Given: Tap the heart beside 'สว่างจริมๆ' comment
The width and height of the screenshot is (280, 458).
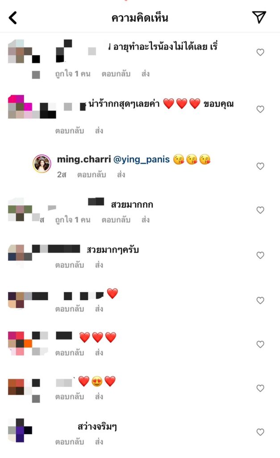Looking at the screenshot, I should tap(260, 432).
